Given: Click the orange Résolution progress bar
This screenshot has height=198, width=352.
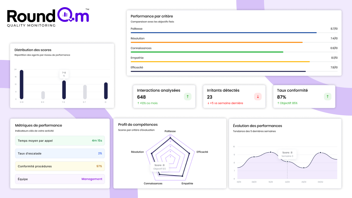Looking at the screenshot, I should [x=216, y=42].
